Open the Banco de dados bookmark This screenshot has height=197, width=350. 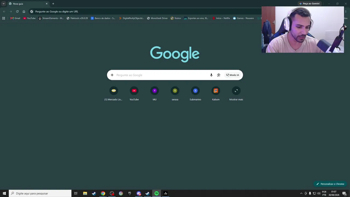point(103,18)
